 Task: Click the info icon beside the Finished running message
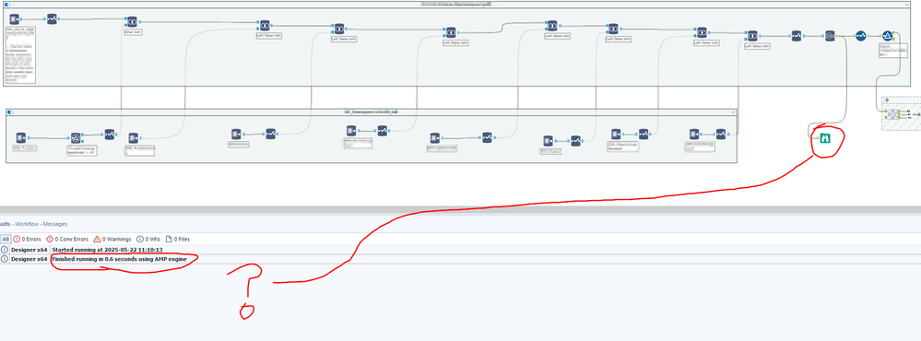coord(5,259)
